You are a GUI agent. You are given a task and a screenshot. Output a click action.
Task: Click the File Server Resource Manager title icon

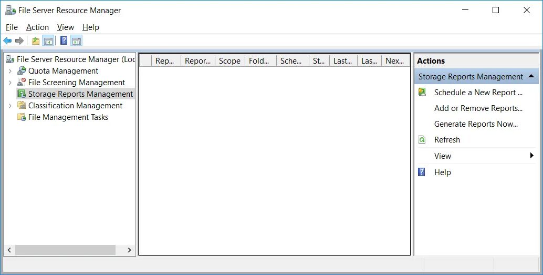coord(11,11)
